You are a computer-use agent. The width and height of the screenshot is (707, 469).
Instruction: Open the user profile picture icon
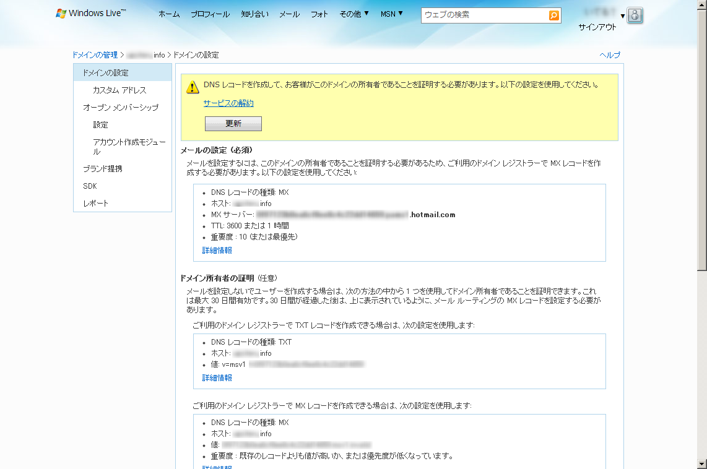(x=635, y=15)
